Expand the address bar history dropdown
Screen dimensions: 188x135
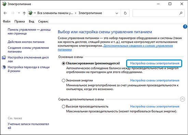coord(117,13)
